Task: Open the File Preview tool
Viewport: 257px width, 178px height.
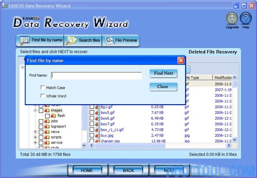Action: click(x=121, y=40)
